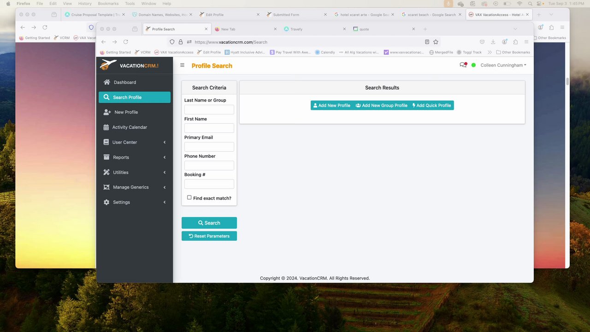Open the Firefox application menu in front window

tap(526, 42)
